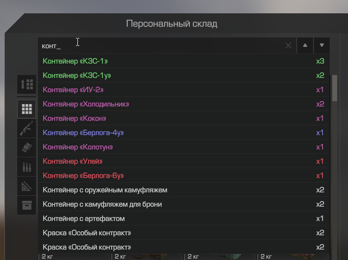The width and height of the screenshot is (348, 260).
Task: Click the vertical scrollbar thumb of the list
Action: (335, 88)
